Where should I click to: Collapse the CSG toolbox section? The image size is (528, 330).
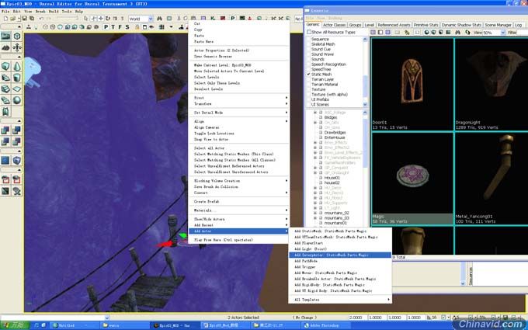(19, 121)
